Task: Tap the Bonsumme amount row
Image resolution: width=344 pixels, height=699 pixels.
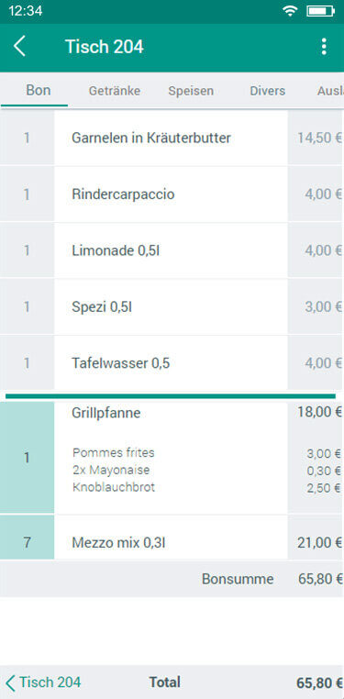Action: 172,579
